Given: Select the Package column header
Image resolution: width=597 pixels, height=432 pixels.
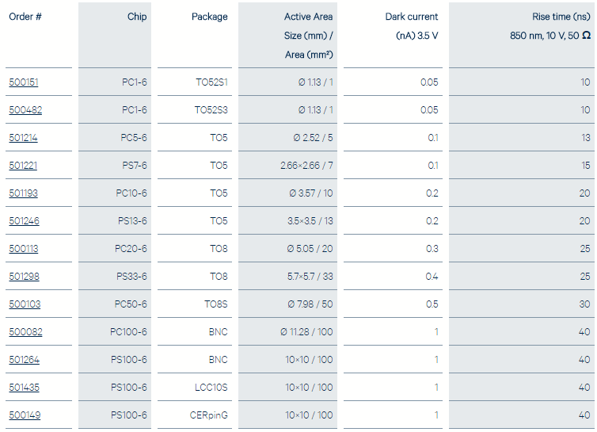Looking at the screenshot, I should 209,17.
